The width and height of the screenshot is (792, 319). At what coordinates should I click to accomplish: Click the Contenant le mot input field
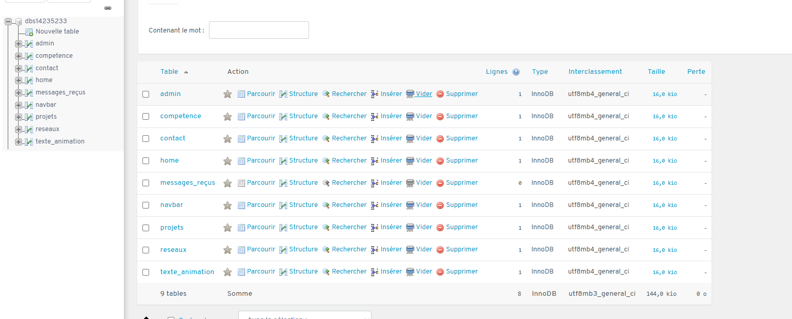(258, 30)
